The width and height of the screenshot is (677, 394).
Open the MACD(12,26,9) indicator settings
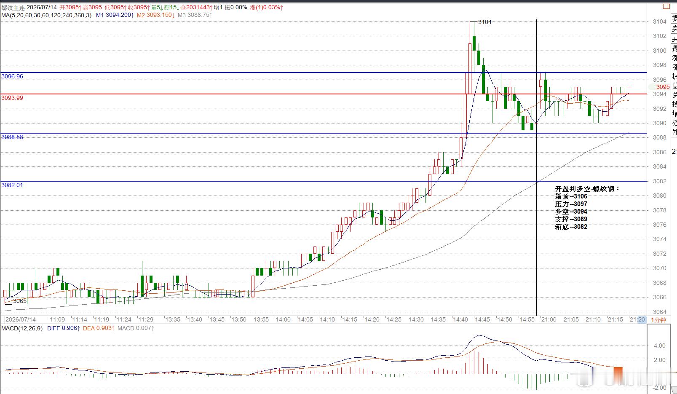[21, 328]
